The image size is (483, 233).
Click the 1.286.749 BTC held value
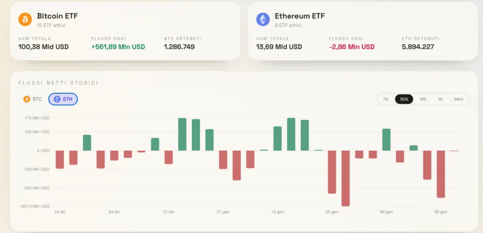click(x=179, y=47)
